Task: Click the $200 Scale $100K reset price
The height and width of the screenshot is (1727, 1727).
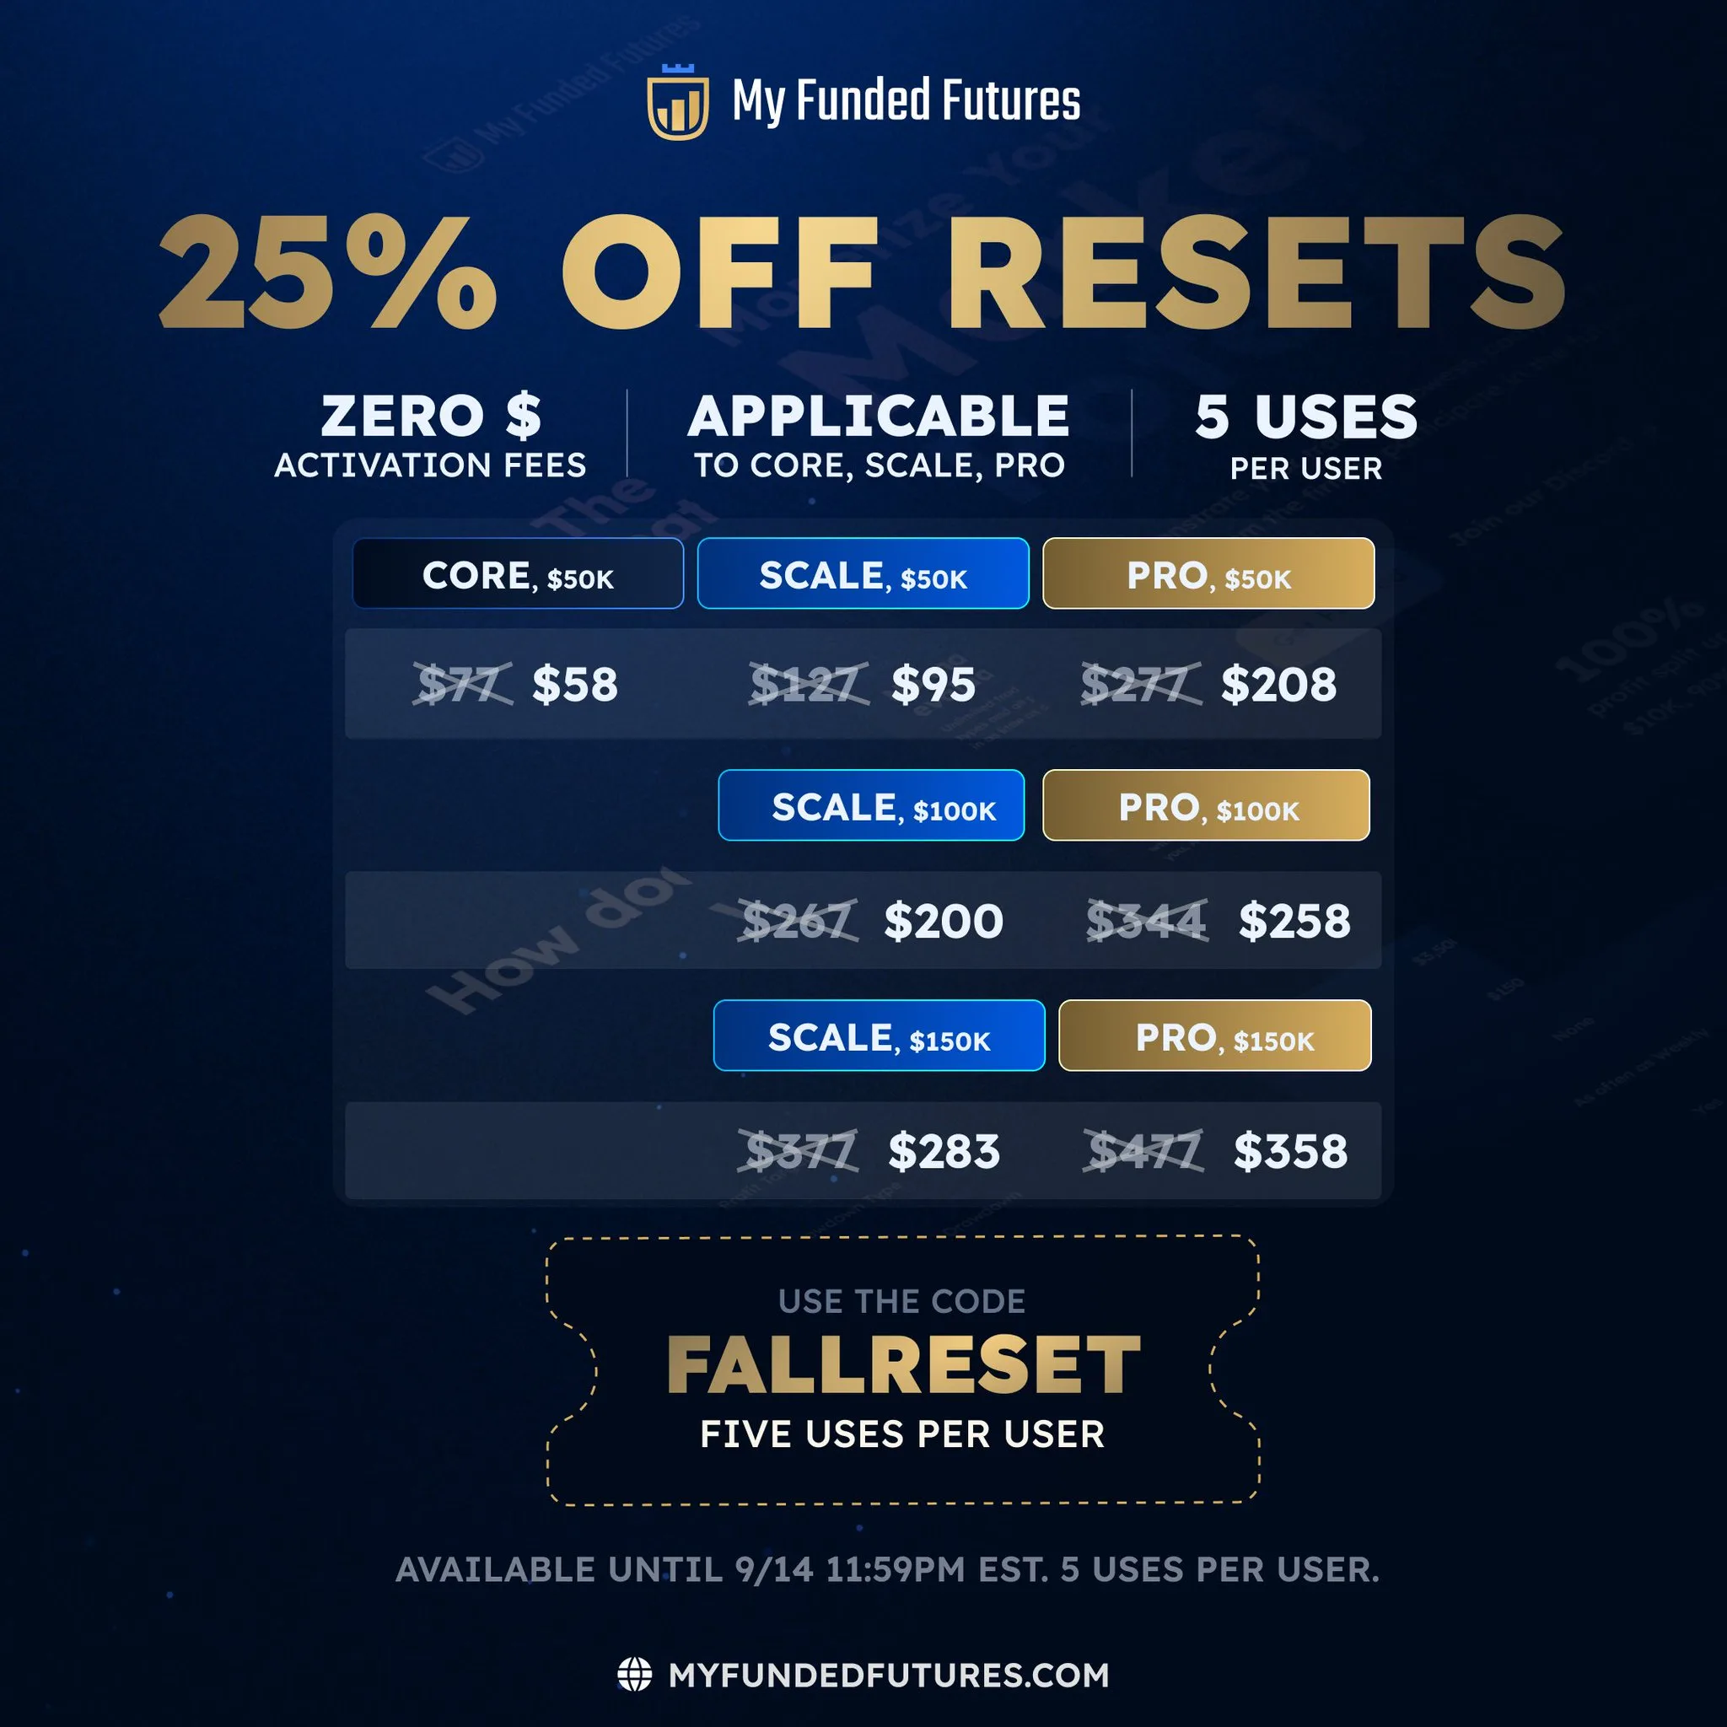Action: (943, 921)
